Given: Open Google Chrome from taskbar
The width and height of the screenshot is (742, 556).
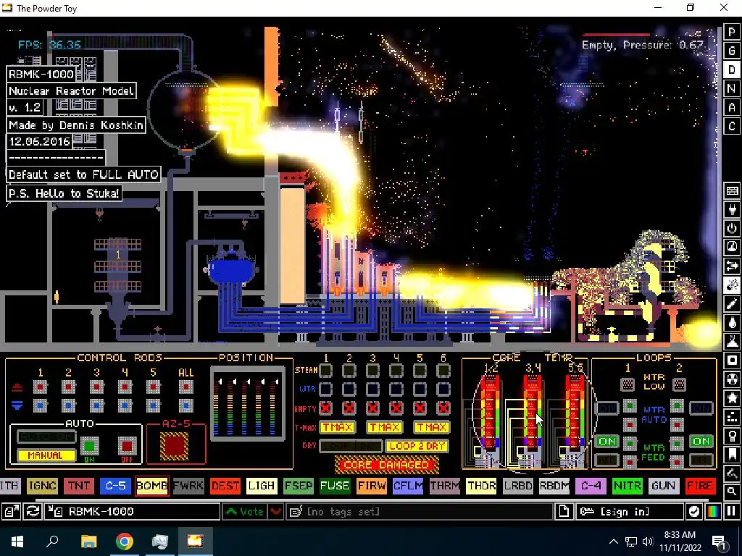Looking at the screenshot, I should click(x=125, y=542).
